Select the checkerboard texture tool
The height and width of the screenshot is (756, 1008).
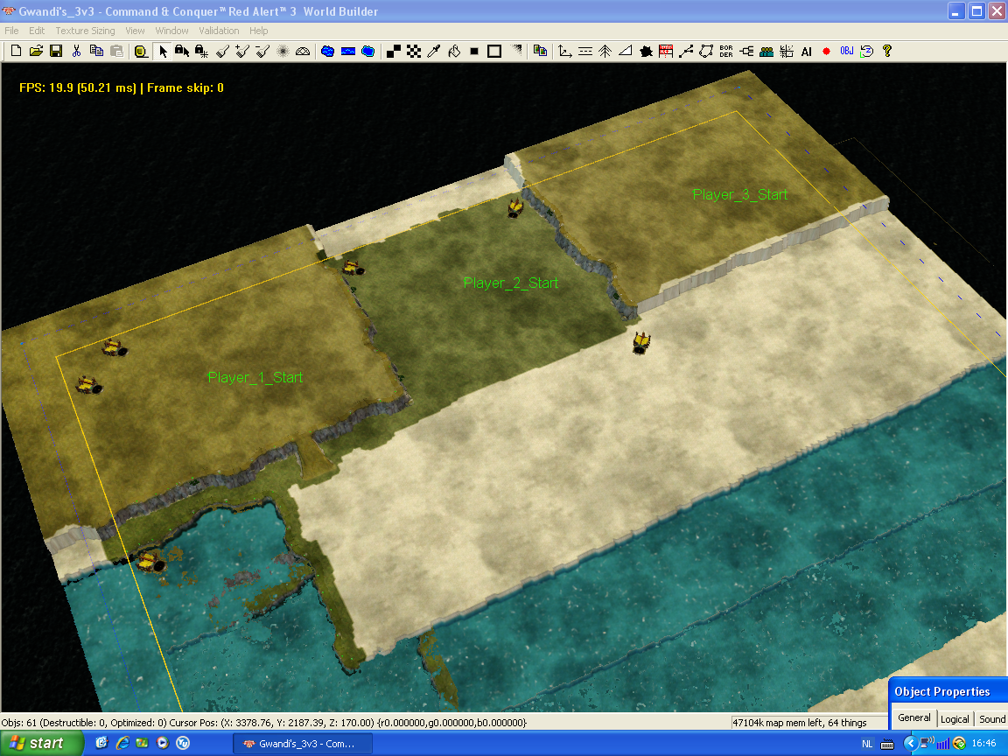[414, 51]
